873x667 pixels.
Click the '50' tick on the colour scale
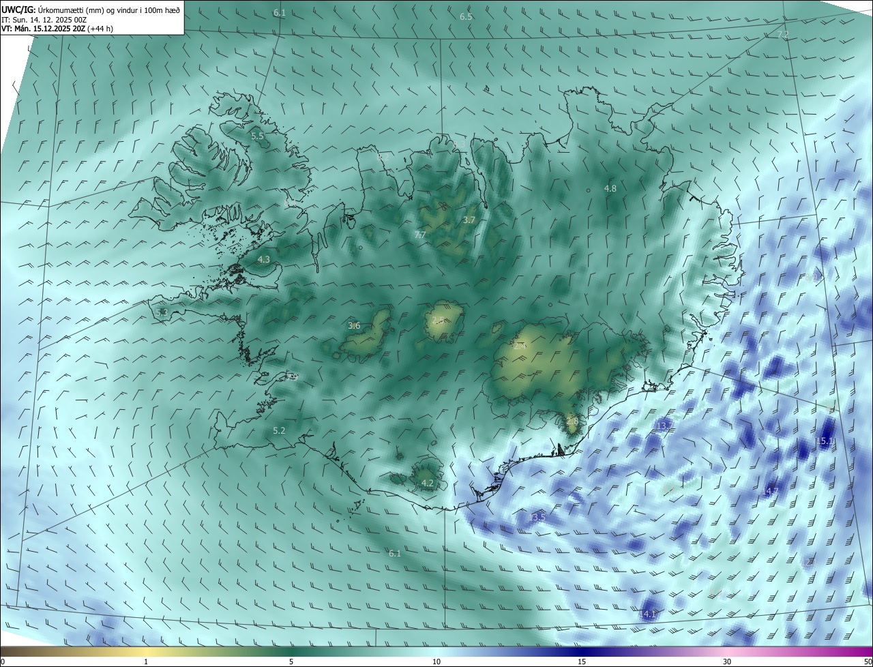click(868, 662)
